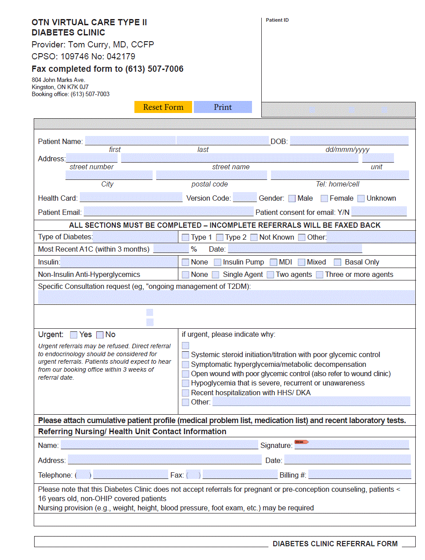Click the Reset Form button
Image resolution: width=425 pixels, height=560 pixels.
tap(163, 107)
